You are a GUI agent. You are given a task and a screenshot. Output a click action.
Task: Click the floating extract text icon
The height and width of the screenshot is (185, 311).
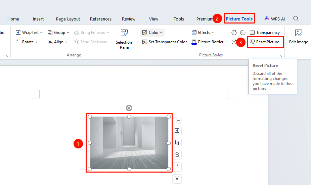(177, 179)
